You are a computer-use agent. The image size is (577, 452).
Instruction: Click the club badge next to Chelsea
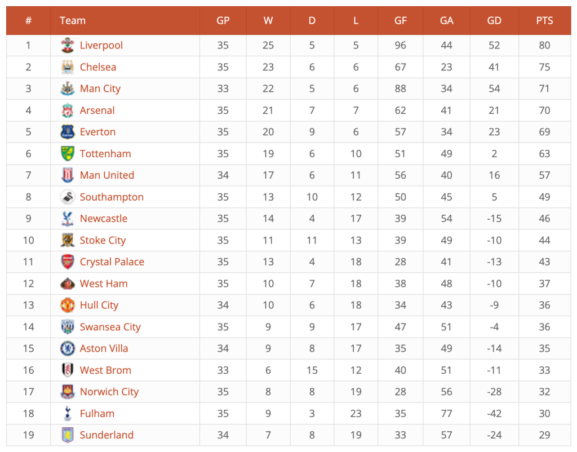(68, 67)
